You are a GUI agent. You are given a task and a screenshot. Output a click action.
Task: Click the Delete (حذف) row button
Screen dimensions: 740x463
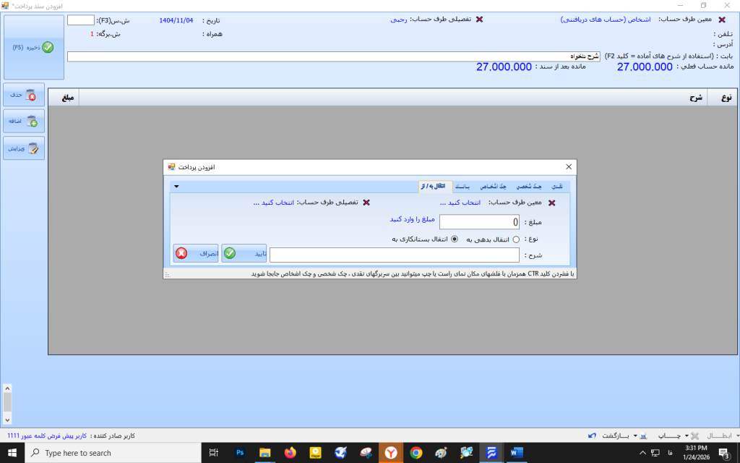[24, 95]
